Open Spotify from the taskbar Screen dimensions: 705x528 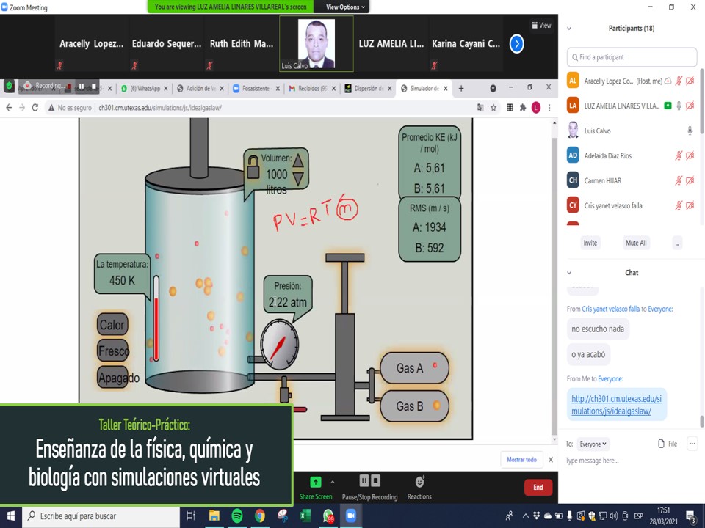[x=237, y=516]
